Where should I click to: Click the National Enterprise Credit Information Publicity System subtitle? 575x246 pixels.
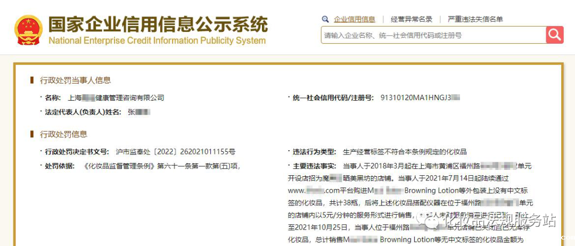click(x=157, y=40)
